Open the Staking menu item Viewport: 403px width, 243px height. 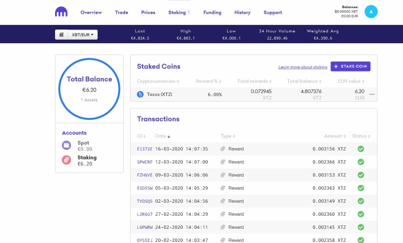pyautogui.click(x=177, y=12)
